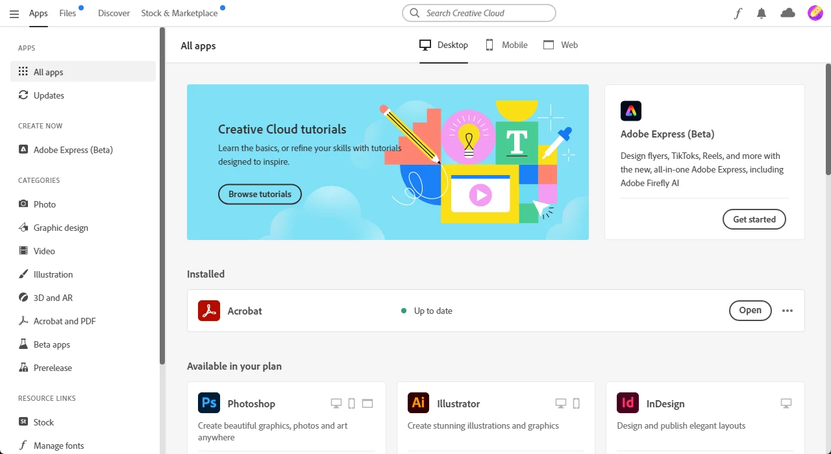Viewport: 831px width, 454px height.
Task: Click the Illustrator desktop platform icon
Action: (561, 403)
